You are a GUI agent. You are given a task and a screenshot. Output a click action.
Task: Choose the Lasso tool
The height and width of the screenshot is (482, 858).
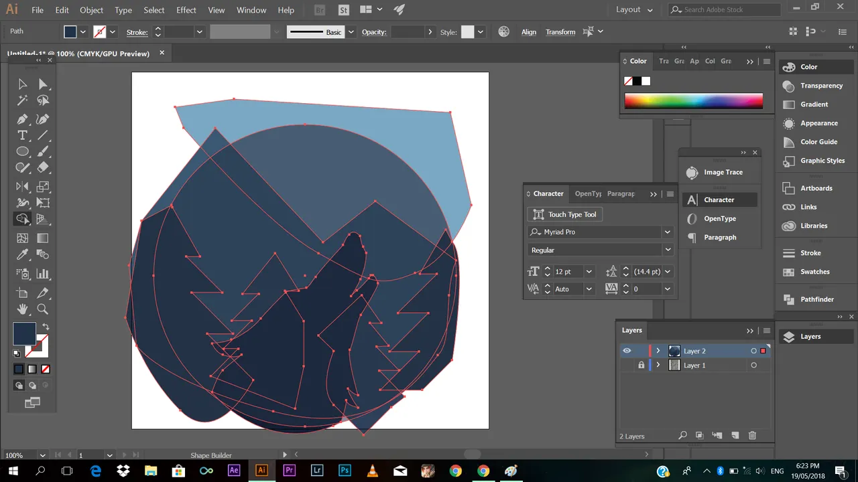coord(43,100)
